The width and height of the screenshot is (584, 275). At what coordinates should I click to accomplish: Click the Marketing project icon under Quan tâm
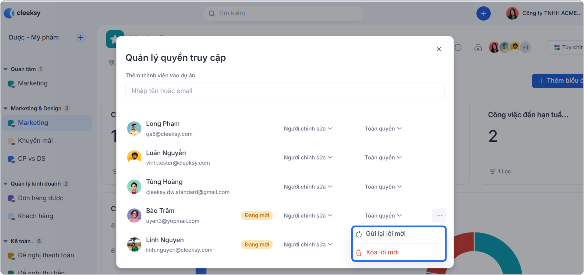click(x=11, y=84)
